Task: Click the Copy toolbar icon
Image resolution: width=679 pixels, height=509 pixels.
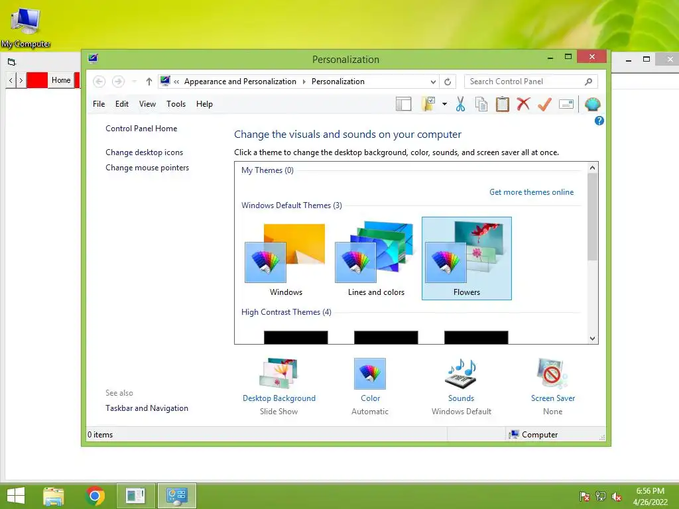Action: coord(481,104)
